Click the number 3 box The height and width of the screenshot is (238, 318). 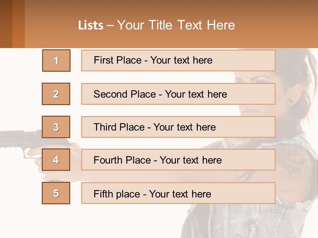tap(56, 127)
